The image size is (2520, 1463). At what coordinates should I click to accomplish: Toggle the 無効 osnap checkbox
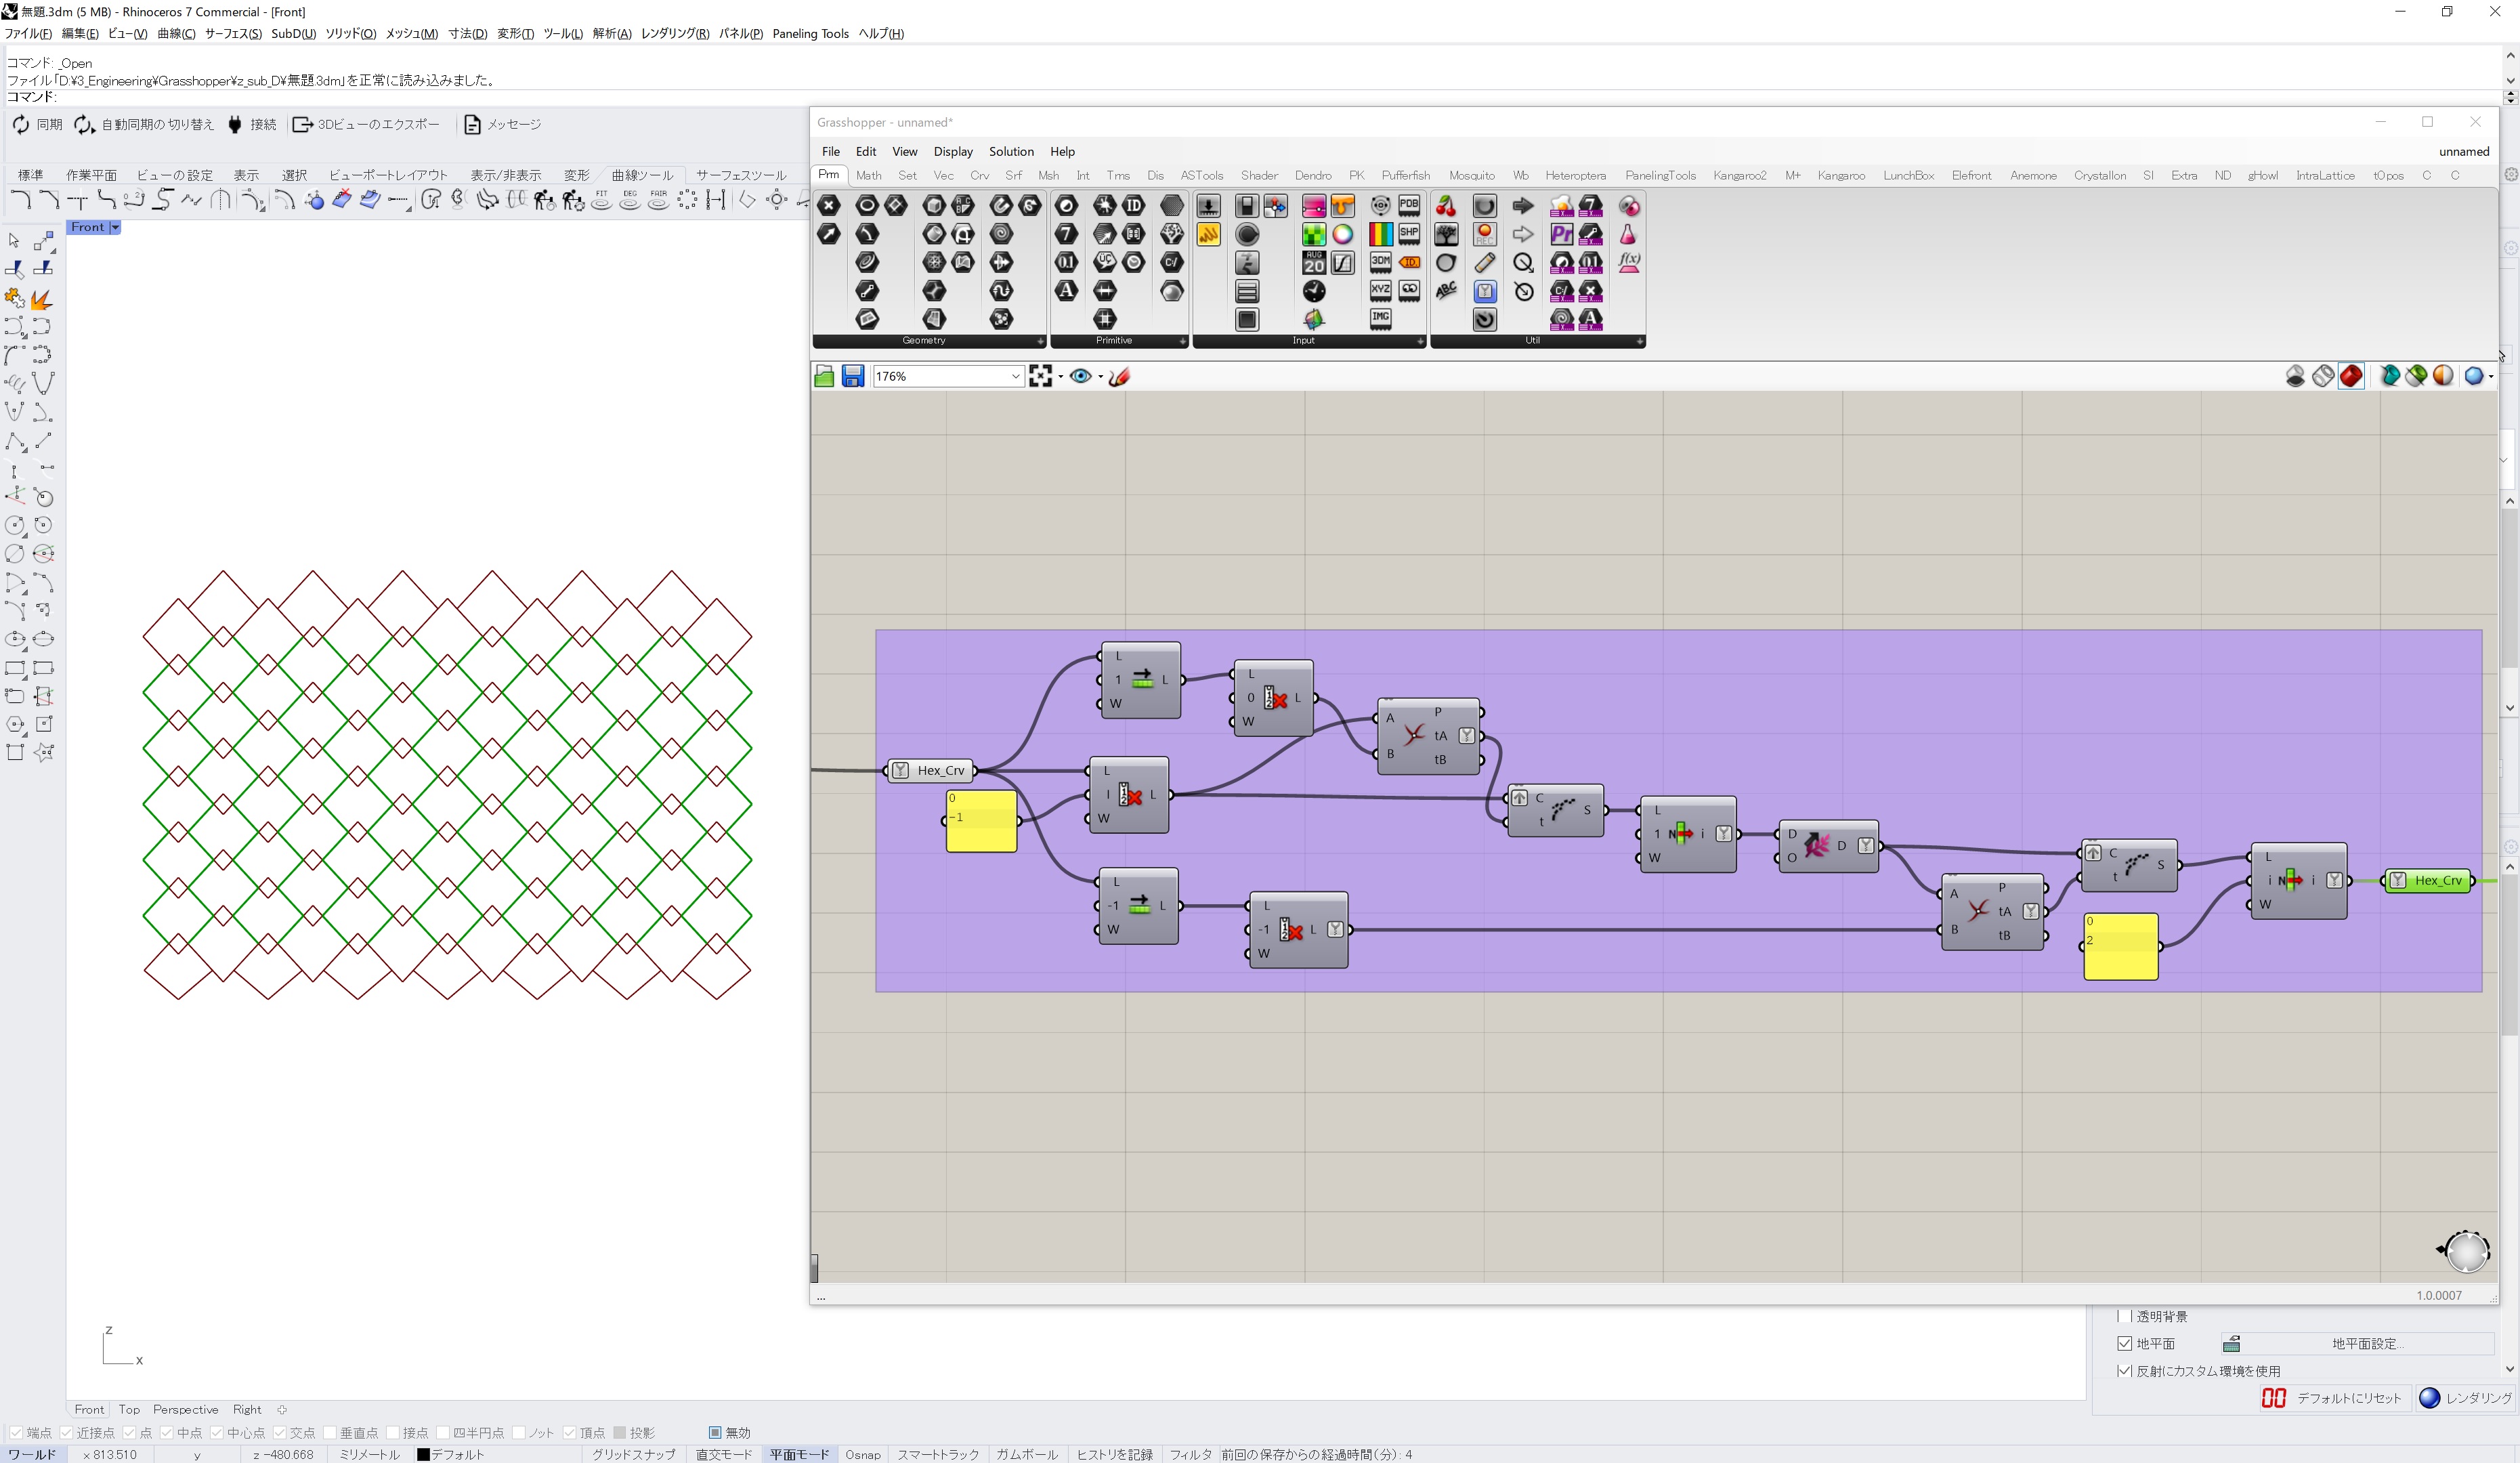coord(714,1433)
